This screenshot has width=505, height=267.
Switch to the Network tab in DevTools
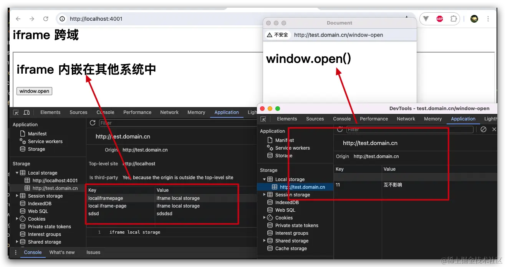pyautogui.click(x=169, y=112)
